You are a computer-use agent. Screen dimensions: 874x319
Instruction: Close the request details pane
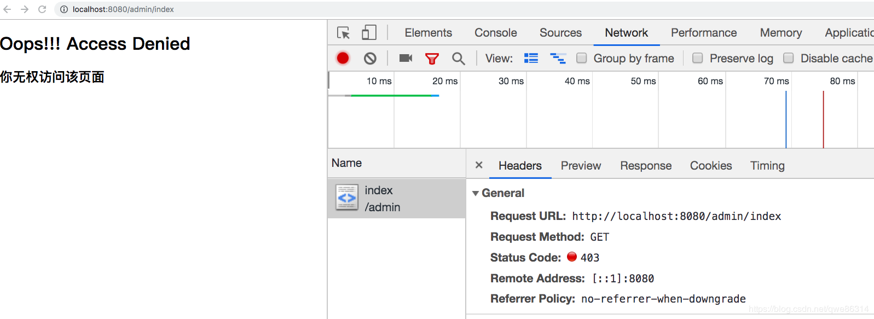479,165
